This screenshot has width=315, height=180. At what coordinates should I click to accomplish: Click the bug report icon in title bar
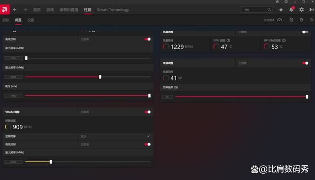(x=277, y=1)
